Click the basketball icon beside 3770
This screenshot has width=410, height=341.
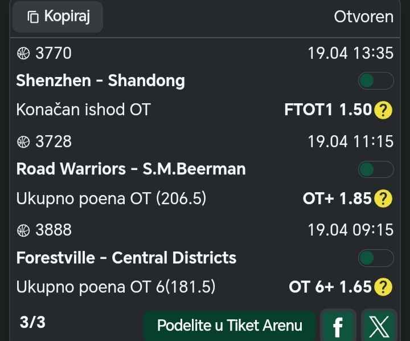point(23,53)
